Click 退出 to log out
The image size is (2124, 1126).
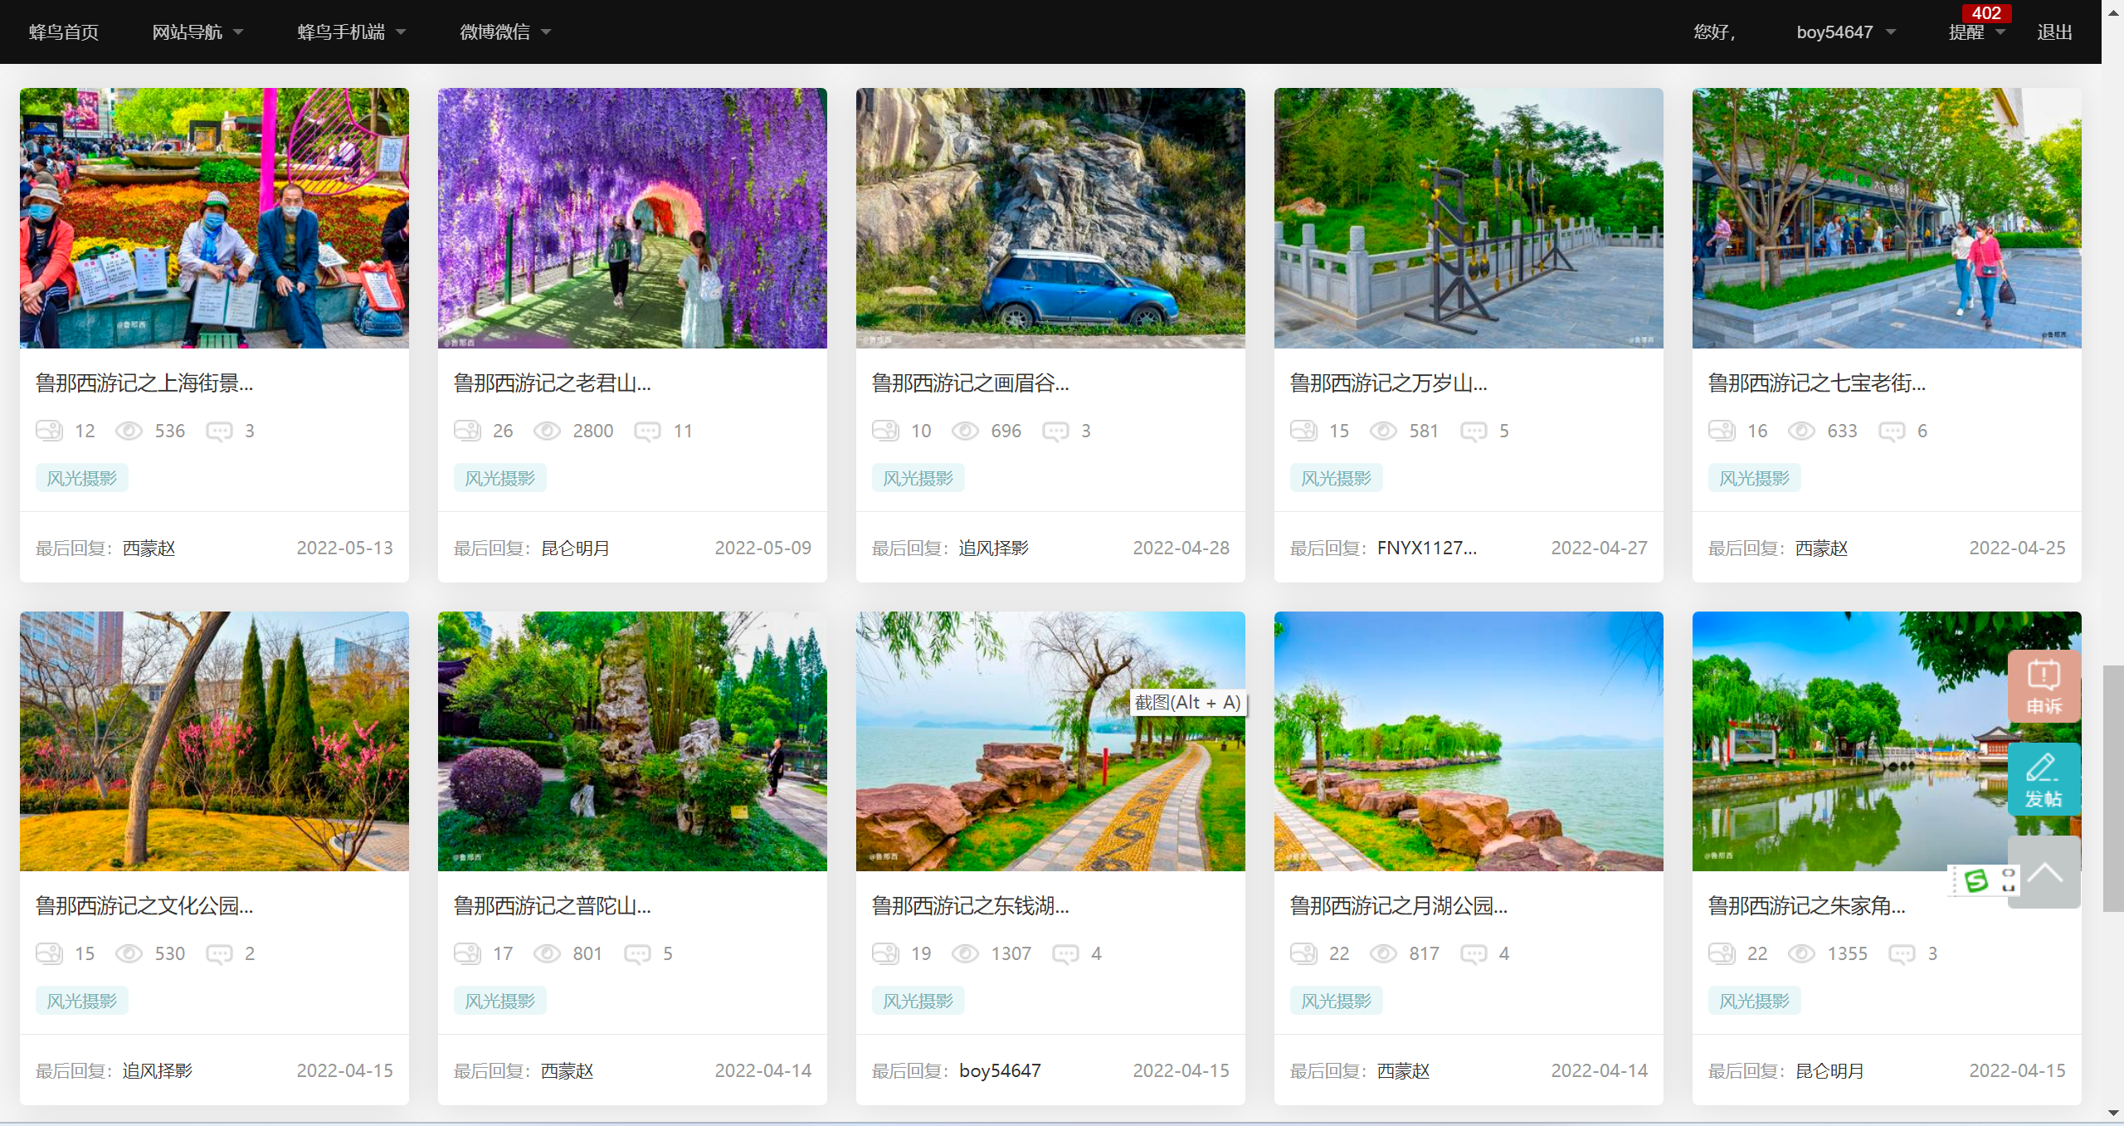[2054, 32]
